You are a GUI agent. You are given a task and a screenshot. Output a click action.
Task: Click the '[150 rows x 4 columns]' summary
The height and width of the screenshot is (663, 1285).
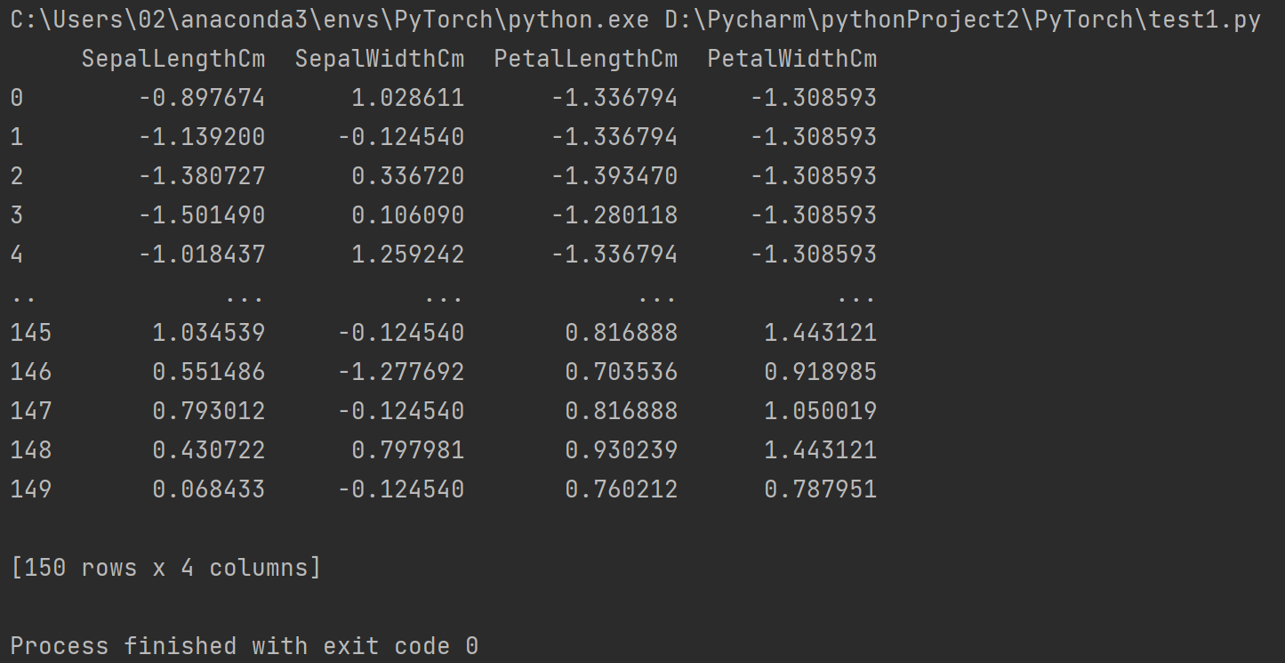coord(166,568)
